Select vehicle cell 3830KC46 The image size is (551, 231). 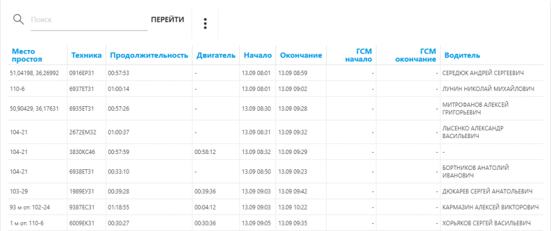click(x=82, y=152)
